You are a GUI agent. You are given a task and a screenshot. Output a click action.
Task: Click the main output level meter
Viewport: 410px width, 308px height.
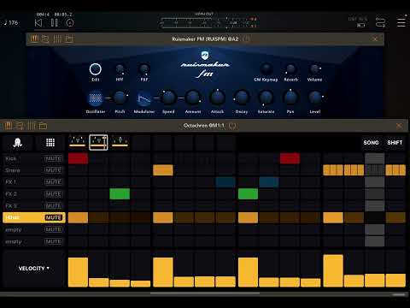coord(208,22)
